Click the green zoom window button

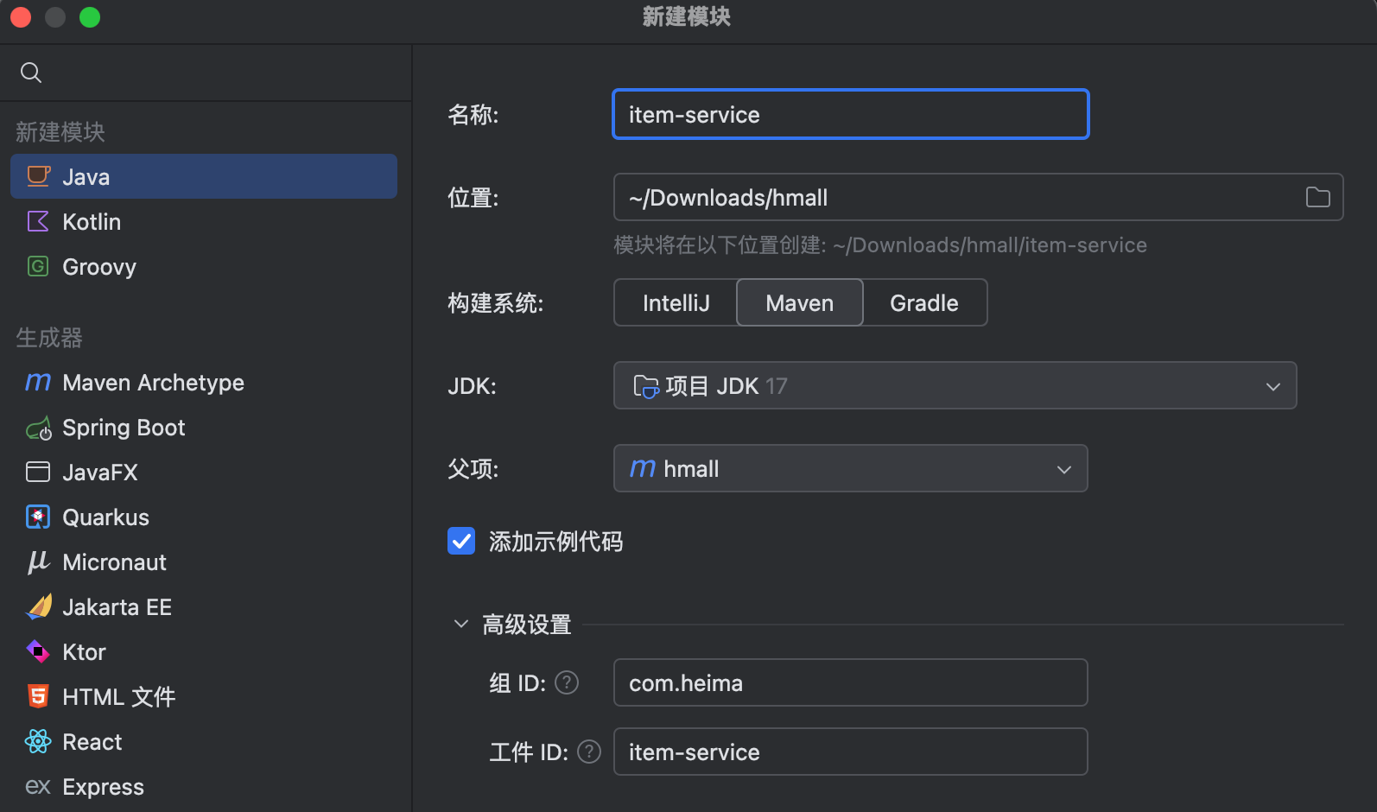coord(90,17)
